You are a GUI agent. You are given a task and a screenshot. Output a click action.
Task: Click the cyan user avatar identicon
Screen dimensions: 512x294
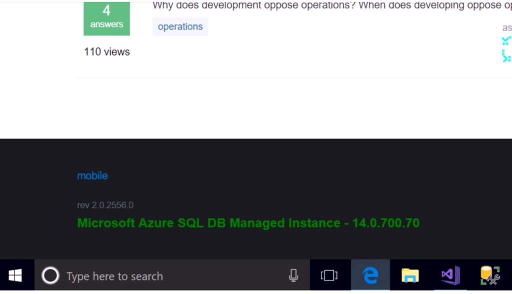coord(506,49)
